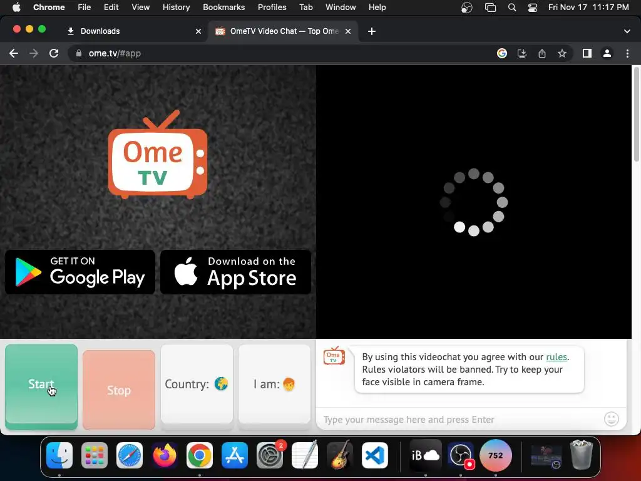Click the Chrome icon in the Dock

(x=200, y=455)
